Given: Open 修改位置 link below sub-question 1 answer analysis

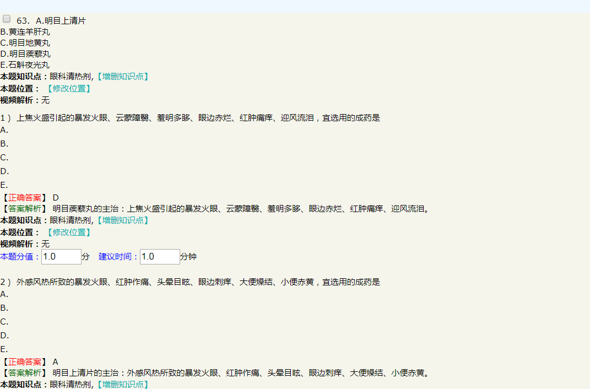Looking at the screenshot, I should (68, 233).
